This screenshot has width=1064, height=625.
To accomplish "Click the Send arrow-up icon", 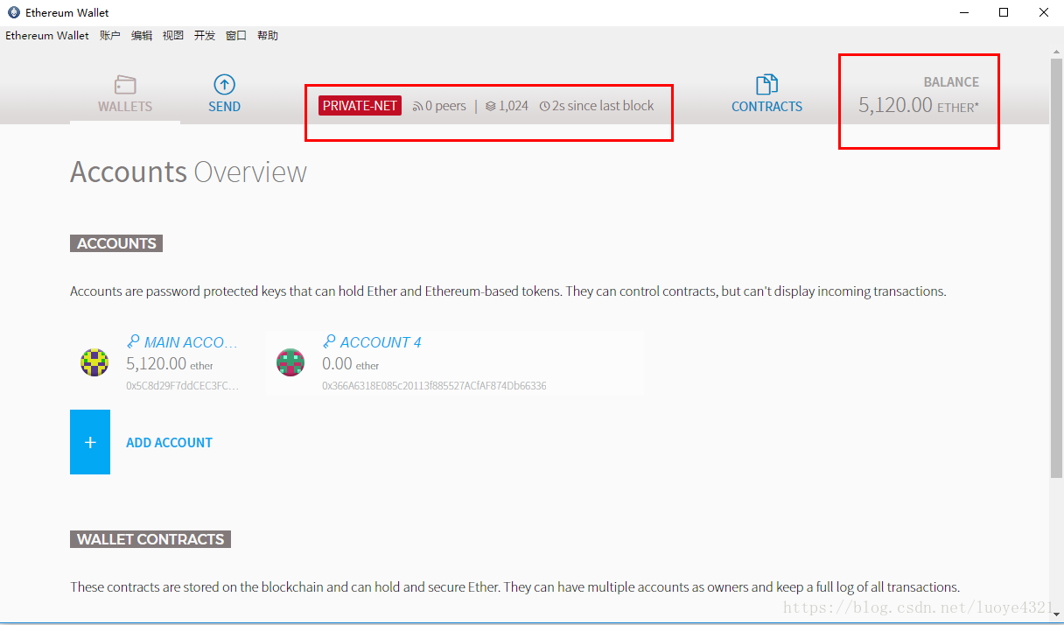I will click(225, 84).
